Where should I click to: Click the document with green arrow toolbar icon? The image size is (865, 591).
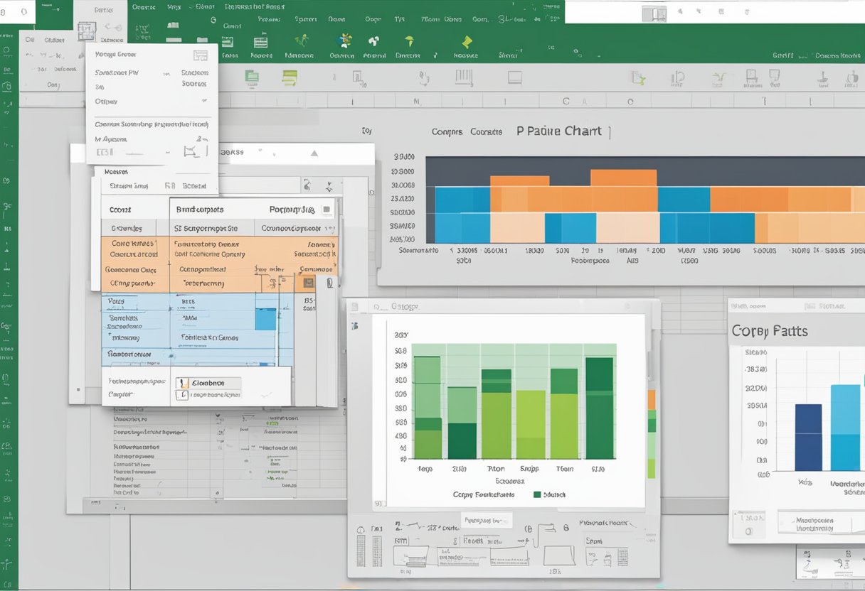pyautogui.click(x=637, y=78)
